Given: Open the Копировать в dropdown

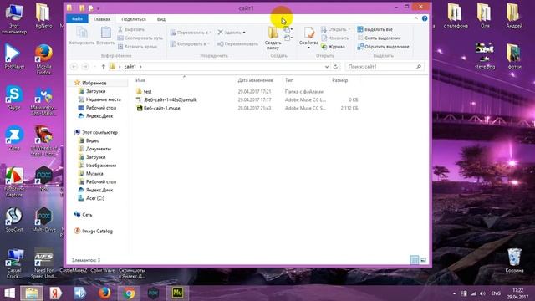Looking at the screenshot, I should 190,43.
